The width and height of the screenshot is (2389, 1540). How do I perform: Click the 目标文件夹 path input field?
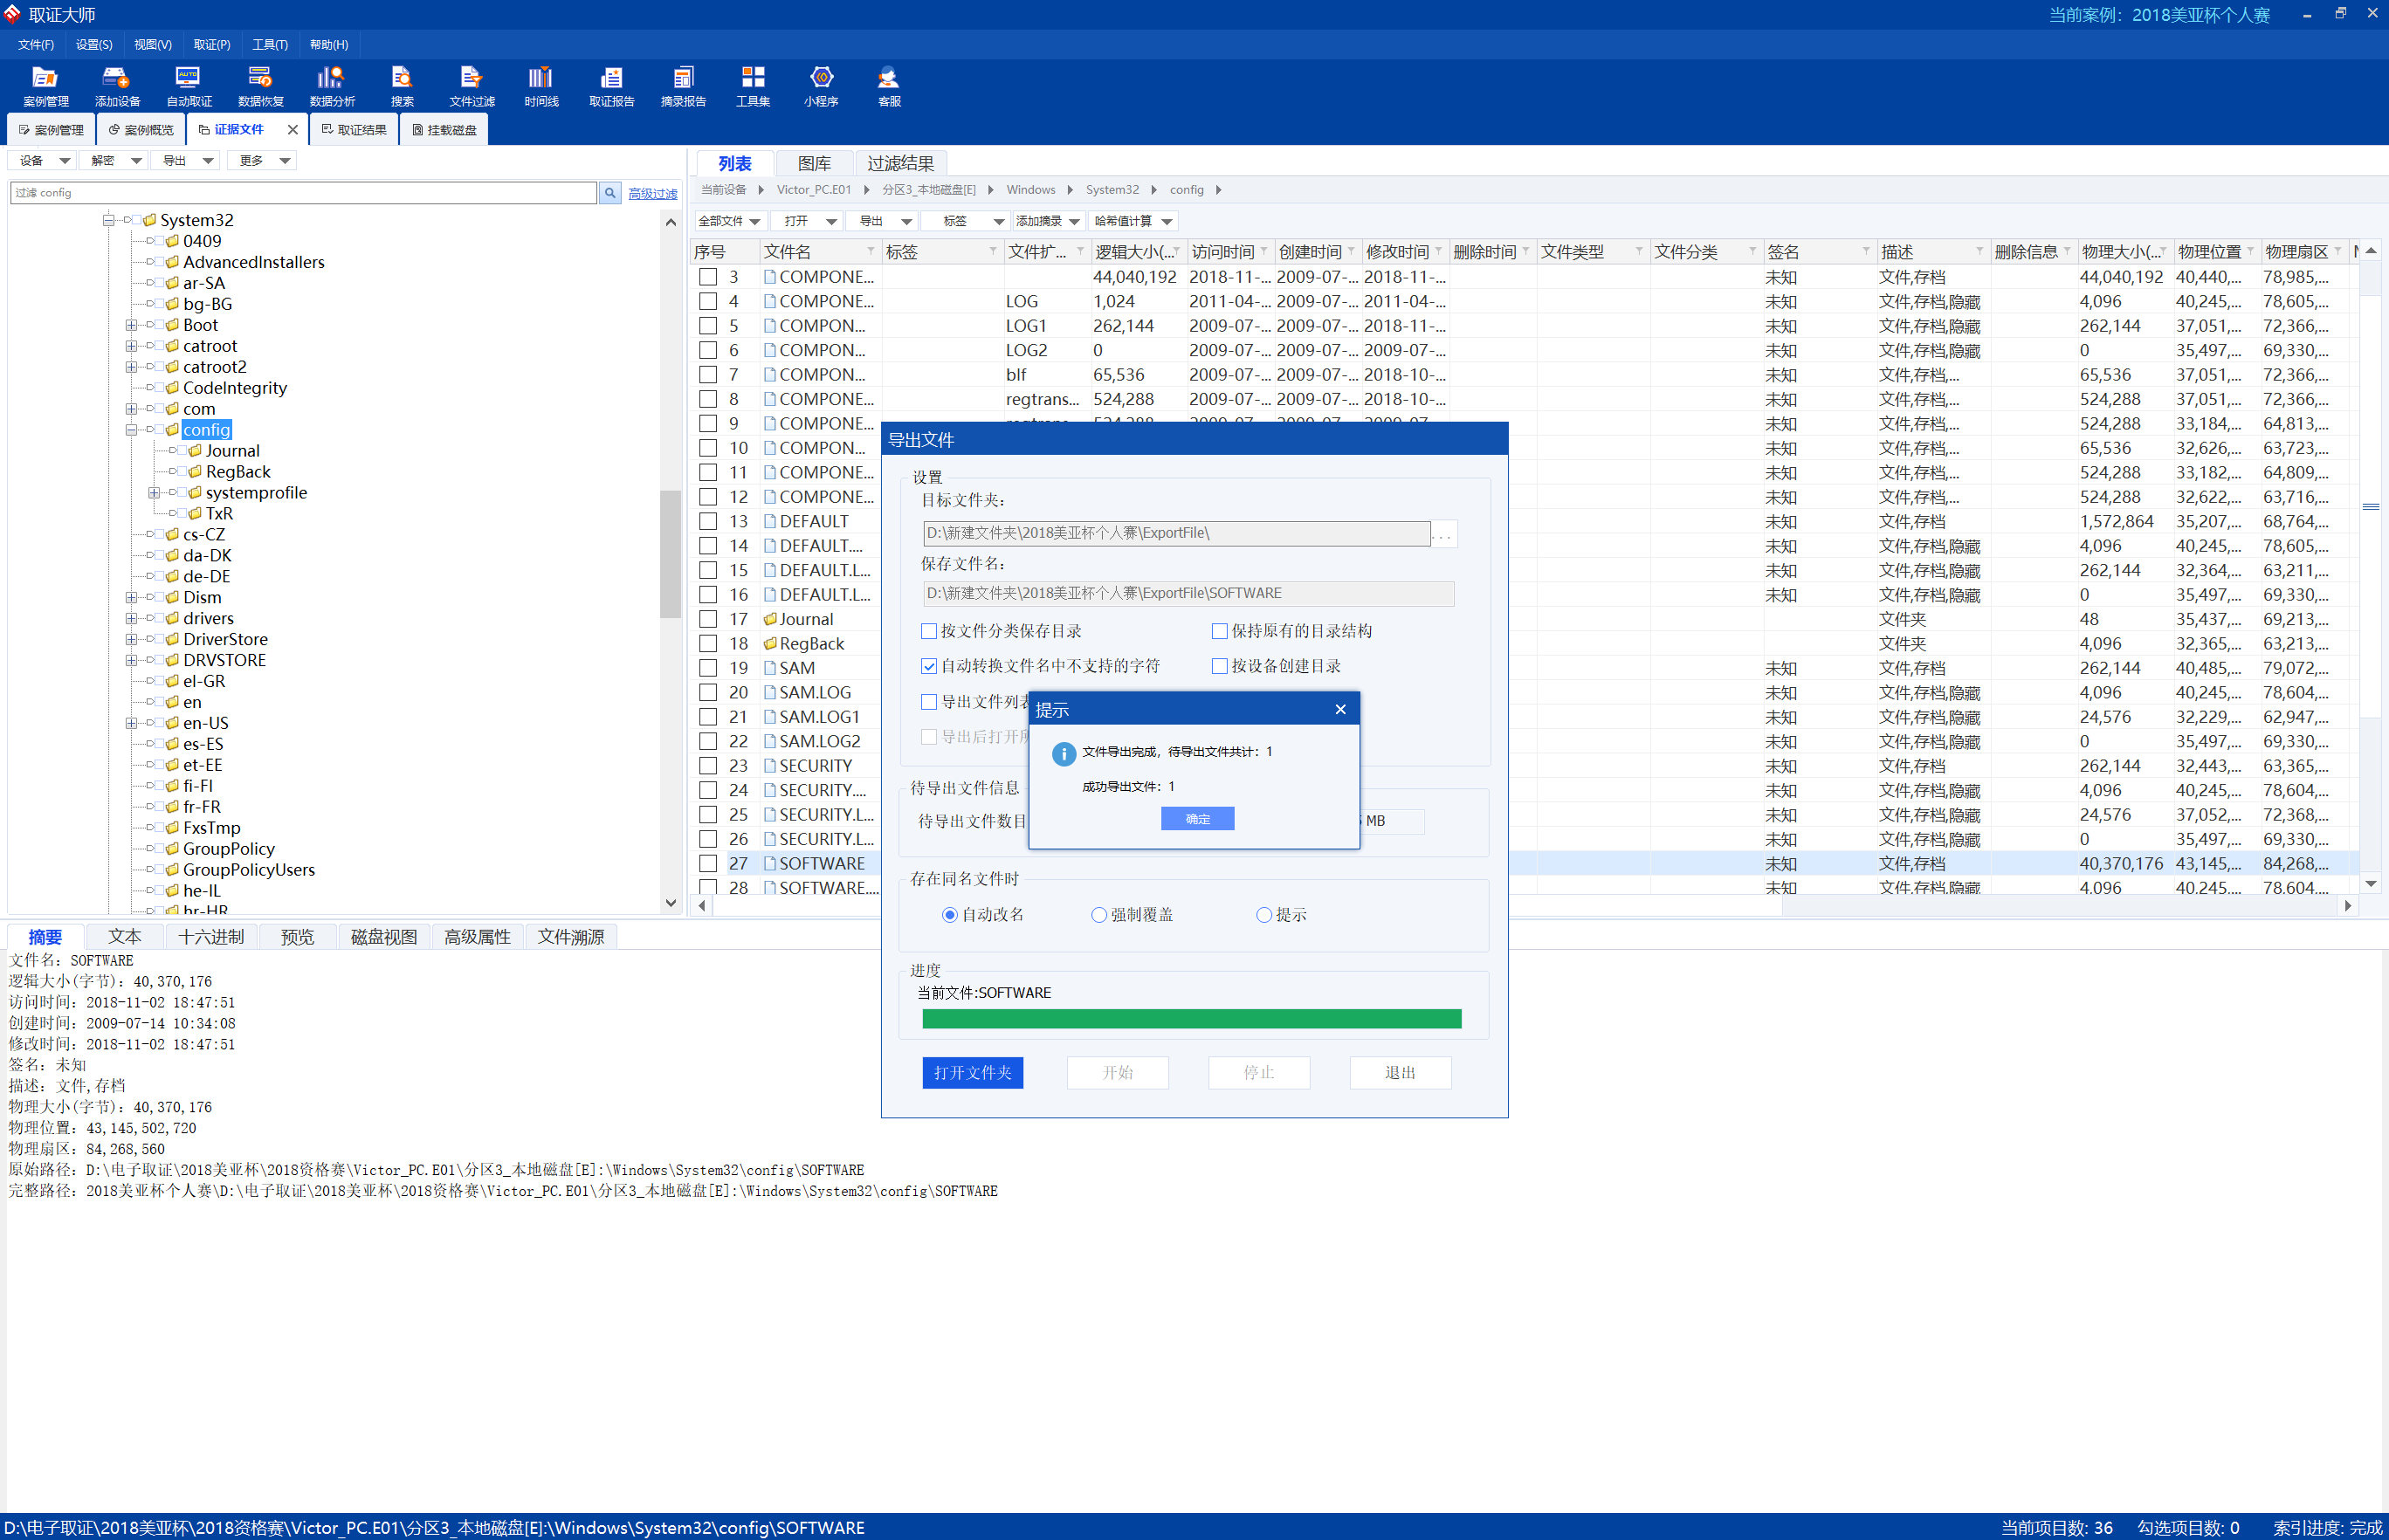point(1176,533)
